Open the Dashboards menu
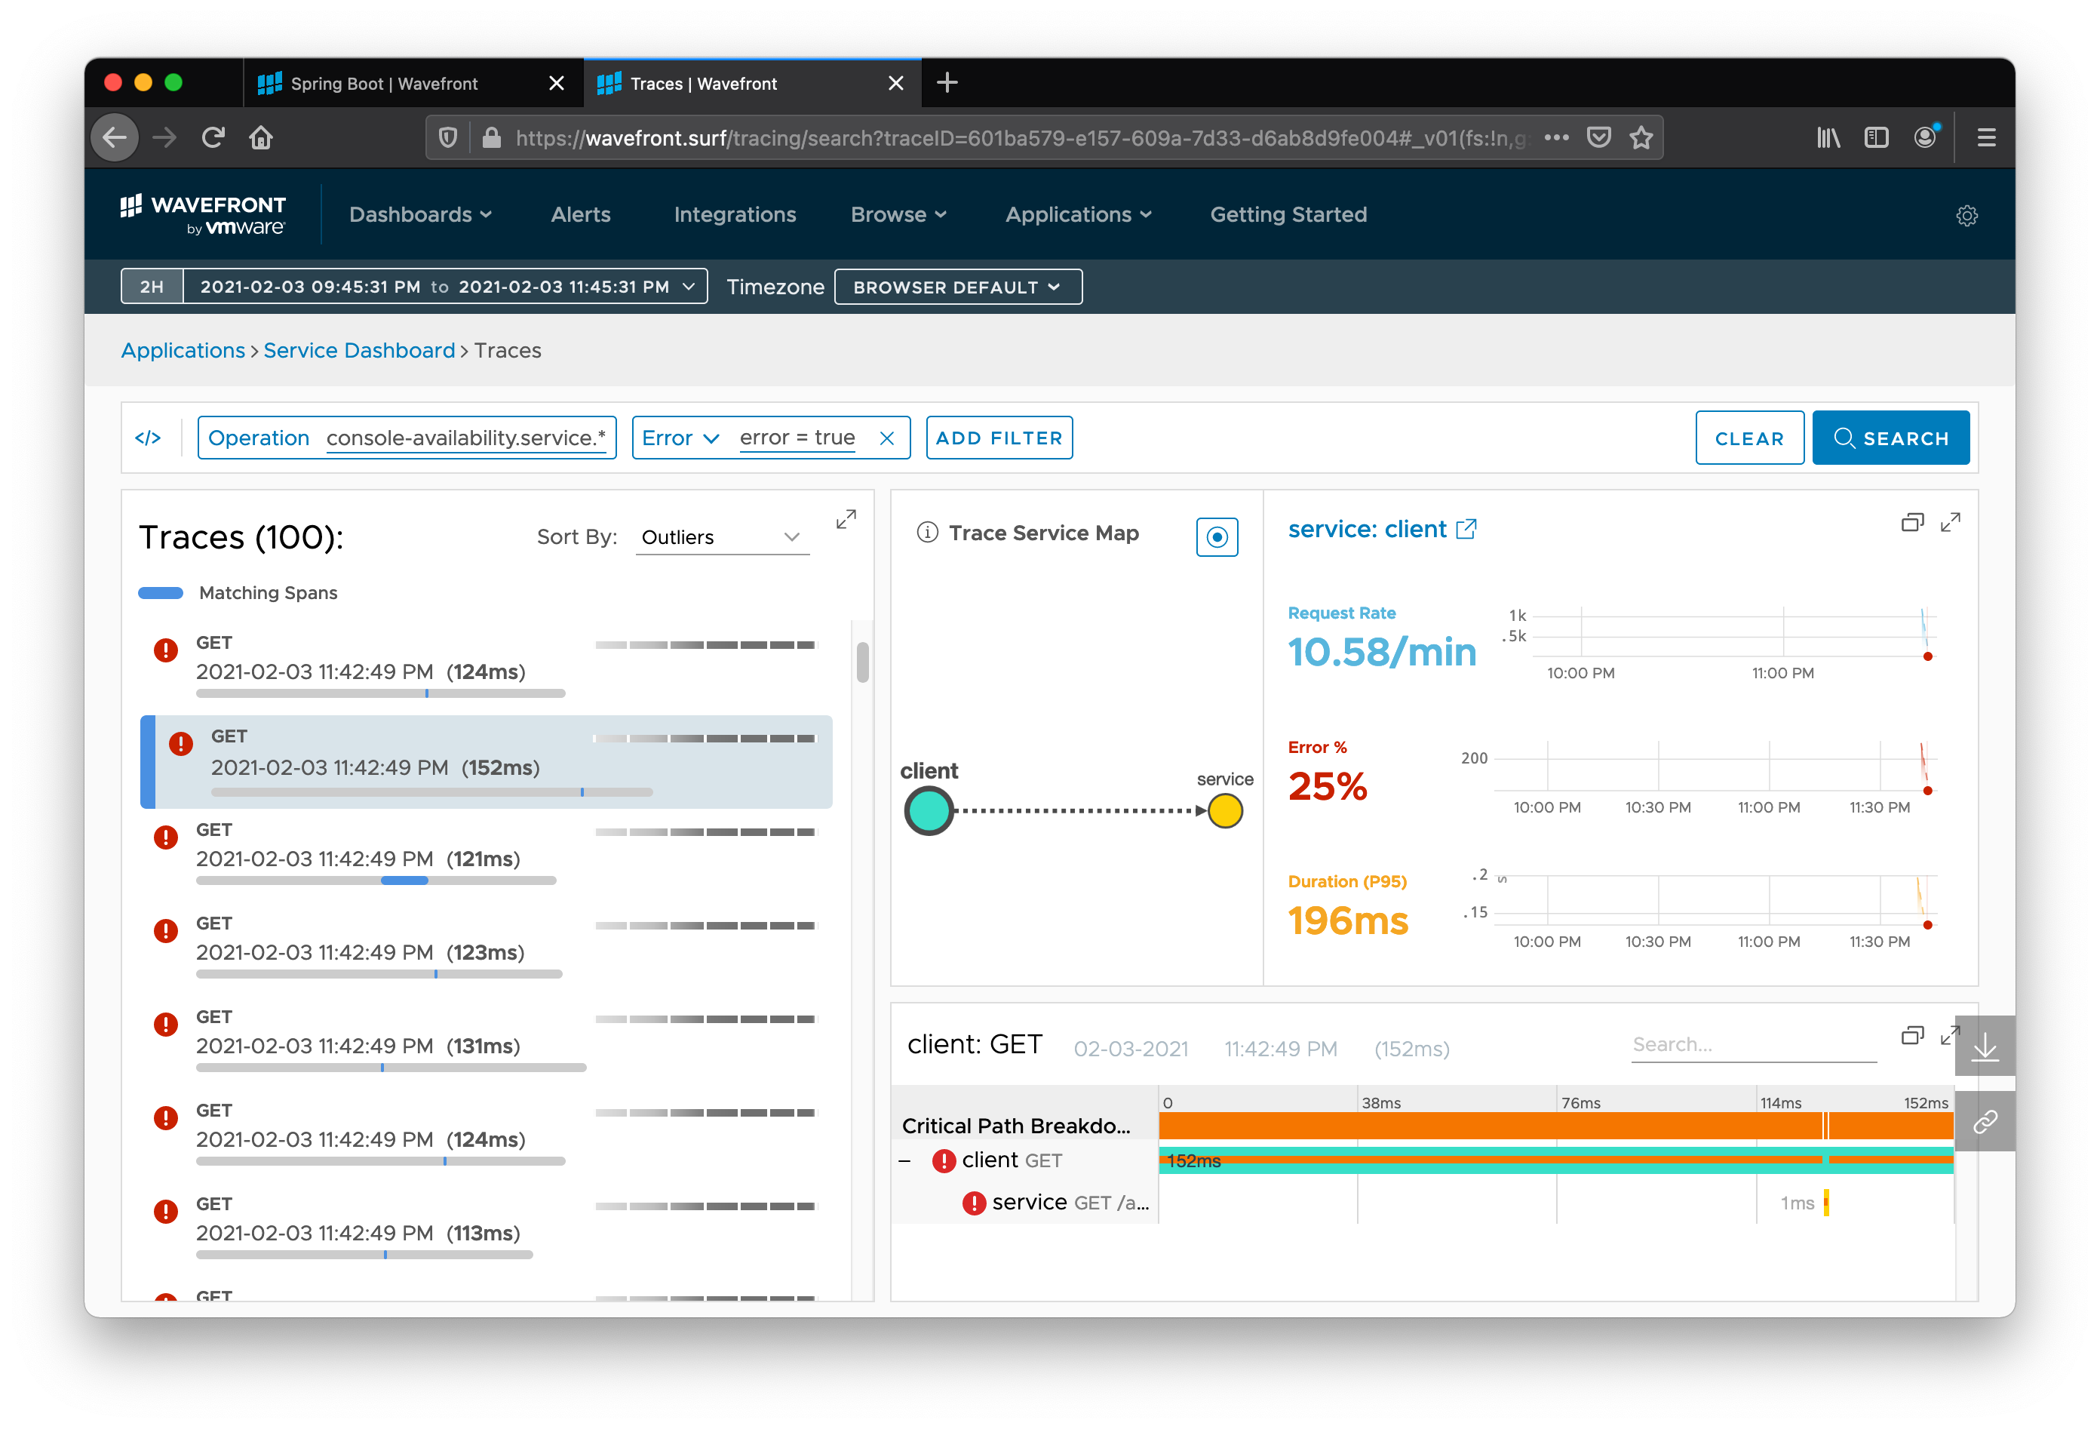The height and width of the screenshot is (1429, 2100). [x=420, y=215]
